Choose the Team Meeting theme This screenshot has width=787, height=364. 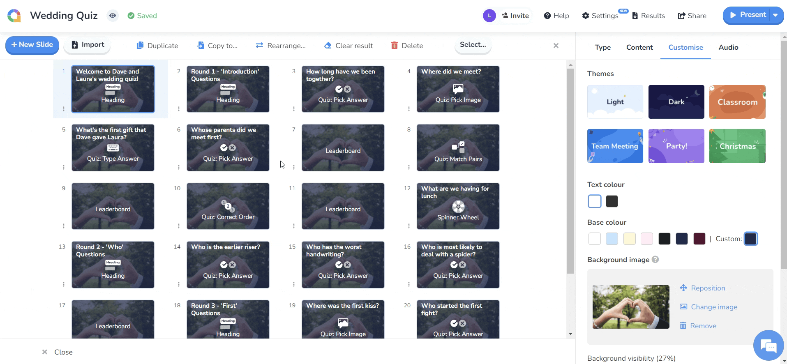click(x=615, y=146)
